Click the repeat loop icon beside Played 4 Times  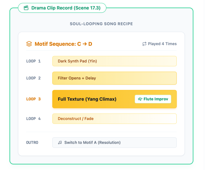tap(144, 44)
